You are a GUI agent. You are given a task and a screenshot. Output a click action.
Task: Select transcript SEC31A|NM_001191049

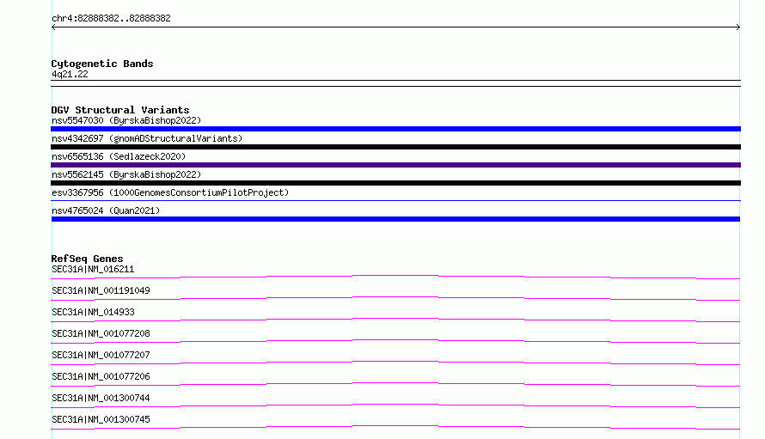pyautogui.click(x=101, y=290)
